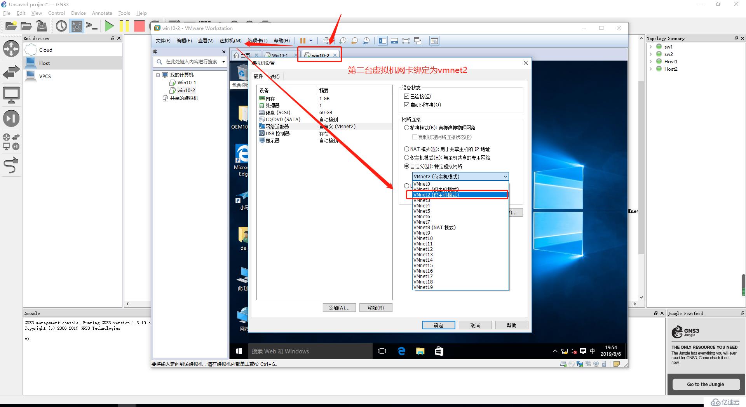Image resolution: width=746 pixels, height=407 pixels.
Task: Expand sw1 in Topology Summary
Action: [651, 47]
